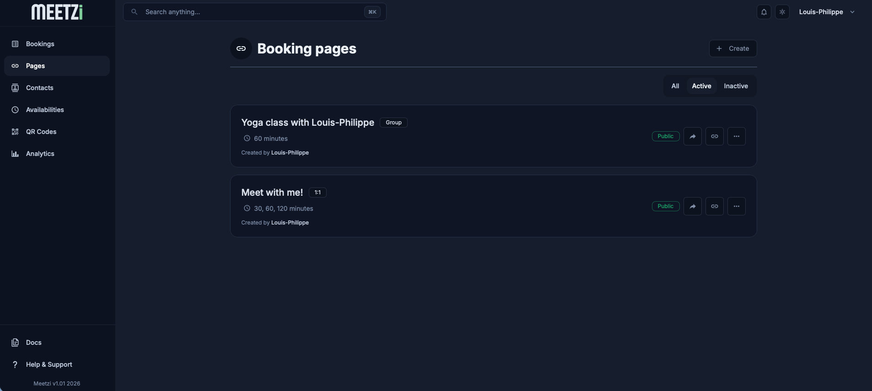
Task: Click Created by Louis-Philippe under Meet with me!
Action: point(275,223)
